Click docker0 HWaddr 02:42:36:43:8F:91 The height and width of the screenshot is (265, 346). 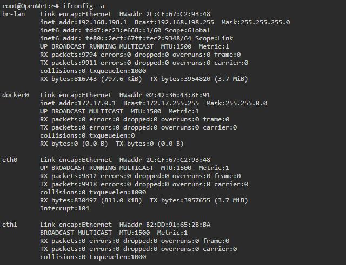pos(165,95)
